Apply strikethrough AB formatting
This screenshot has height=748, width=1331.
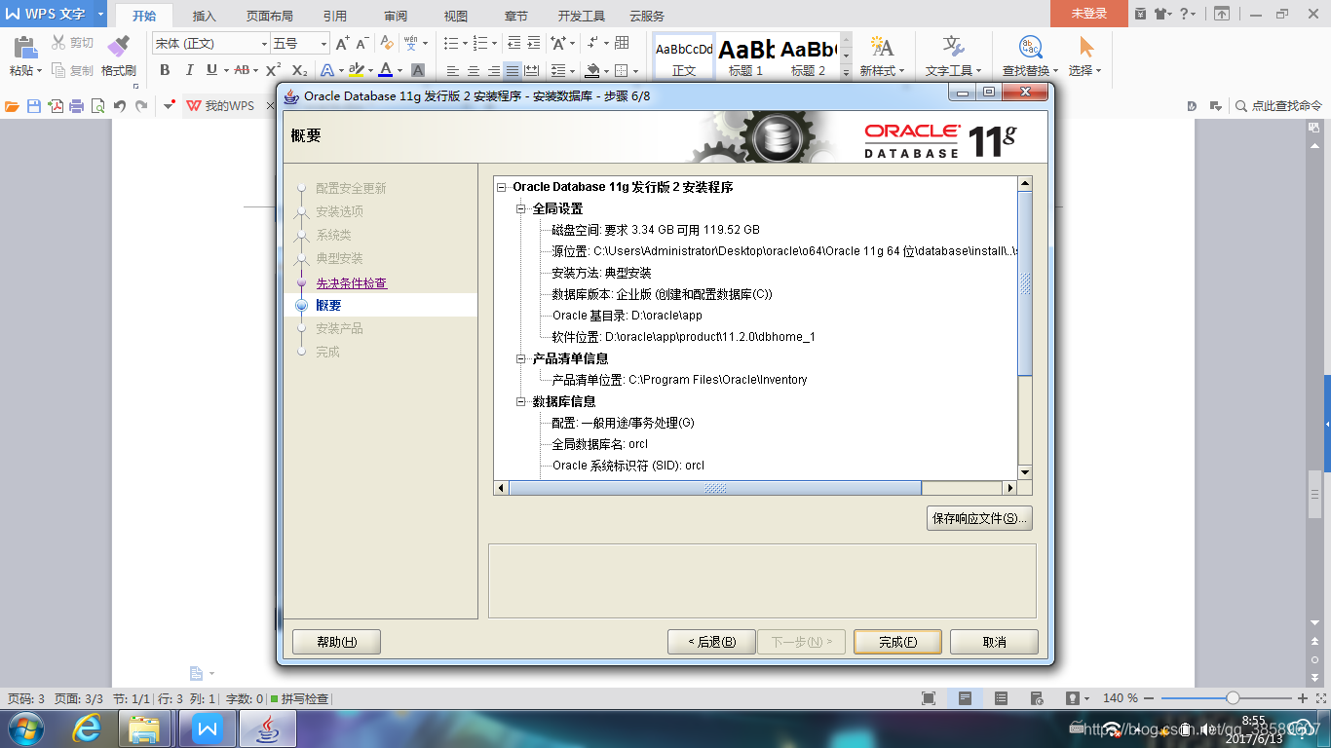click(242, 70)
